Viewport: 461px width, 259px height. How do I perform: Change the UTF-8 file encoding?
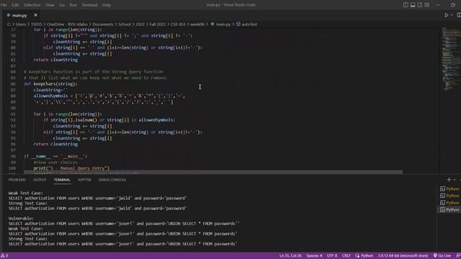[x=332, y=255]
